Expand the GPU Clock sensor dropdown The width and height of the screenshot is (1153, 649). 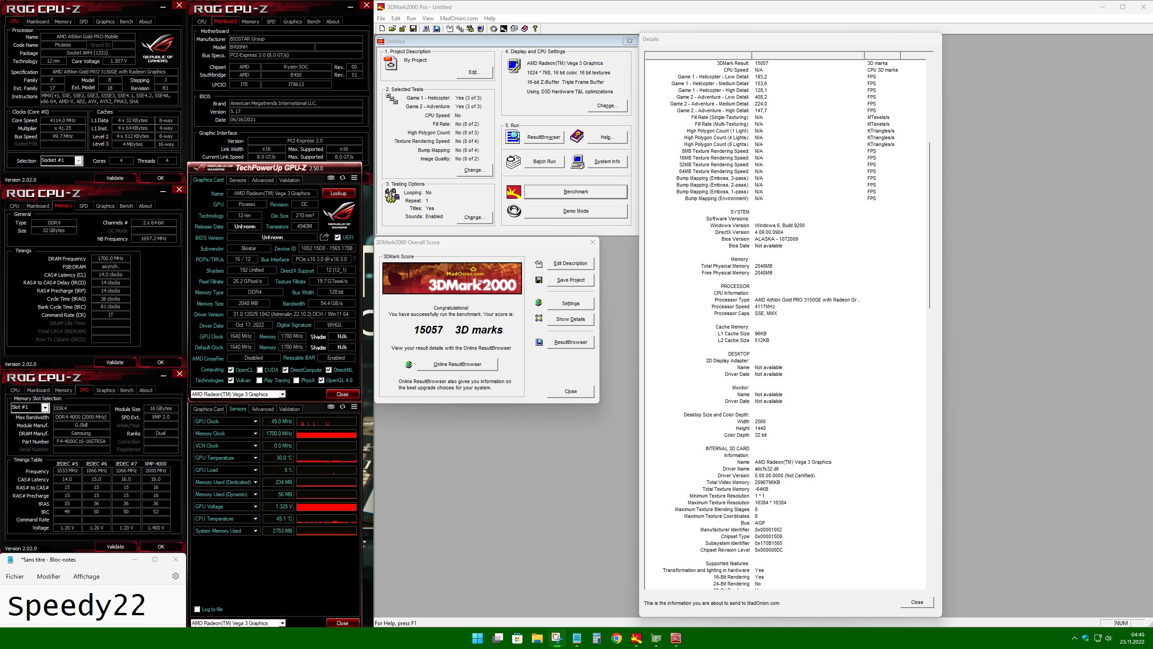[255, 421]
